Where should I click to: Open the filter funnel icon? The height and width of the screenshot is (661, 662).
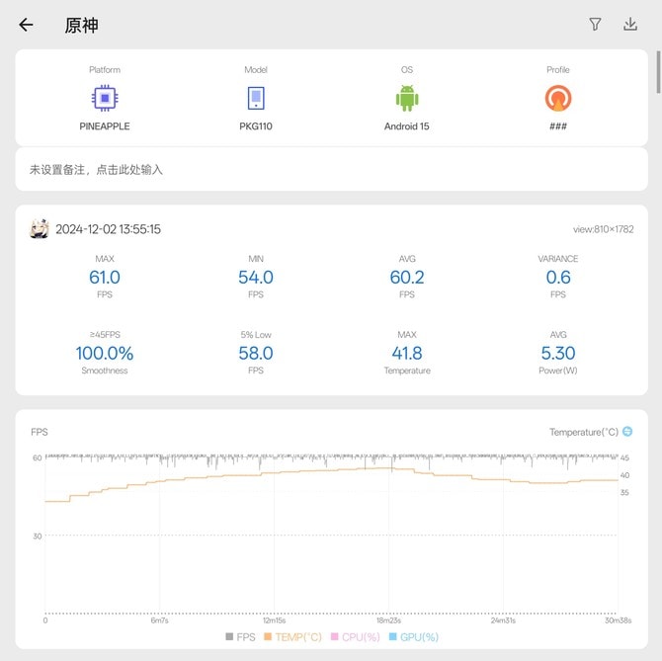[x=595, y=25]
